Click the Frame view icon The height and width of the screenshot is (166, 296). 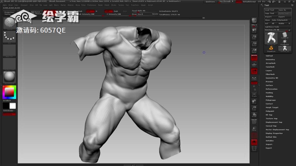[254, 95]
